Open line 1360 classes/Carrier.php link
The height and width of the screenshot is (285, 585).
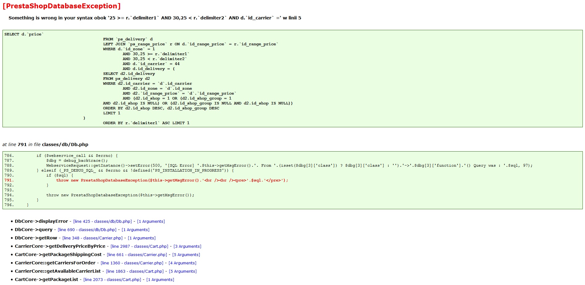coord(132,263)
